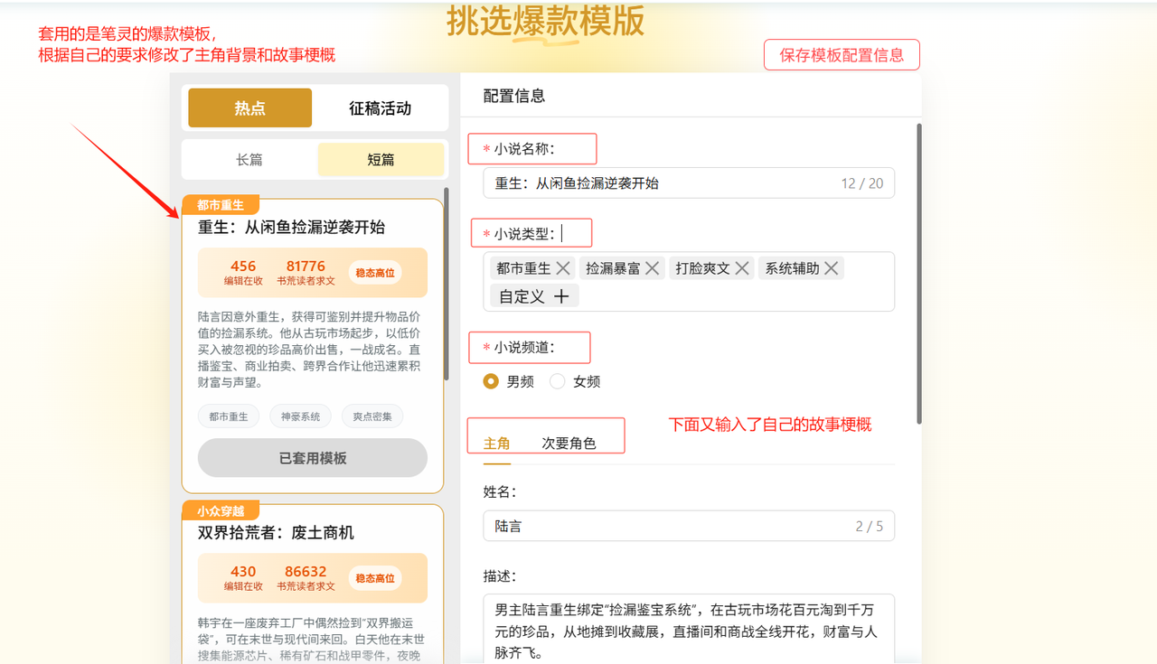The image size is (1157, 664).
Task: Click the 捡漏暴富 tag label
Action: point(613,268)
